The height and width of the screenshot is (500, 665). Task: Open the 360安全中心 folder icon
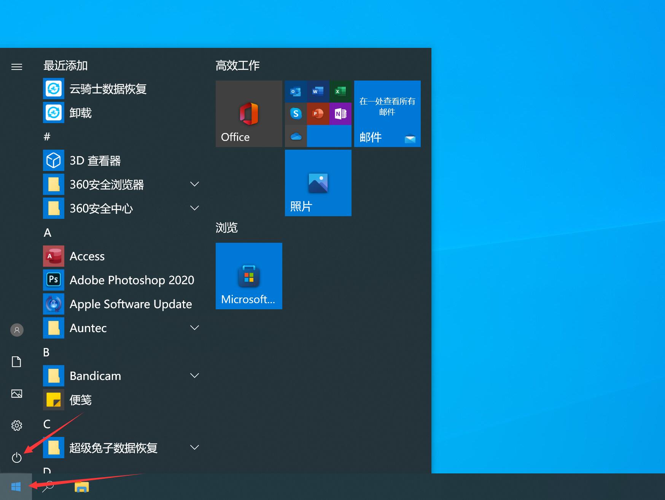[x=54, y=208]
